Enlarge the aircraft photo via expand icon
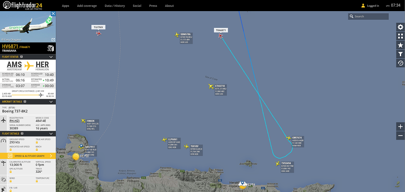The width and height of the screenshot is (405, 192). (x=53, y=39)
